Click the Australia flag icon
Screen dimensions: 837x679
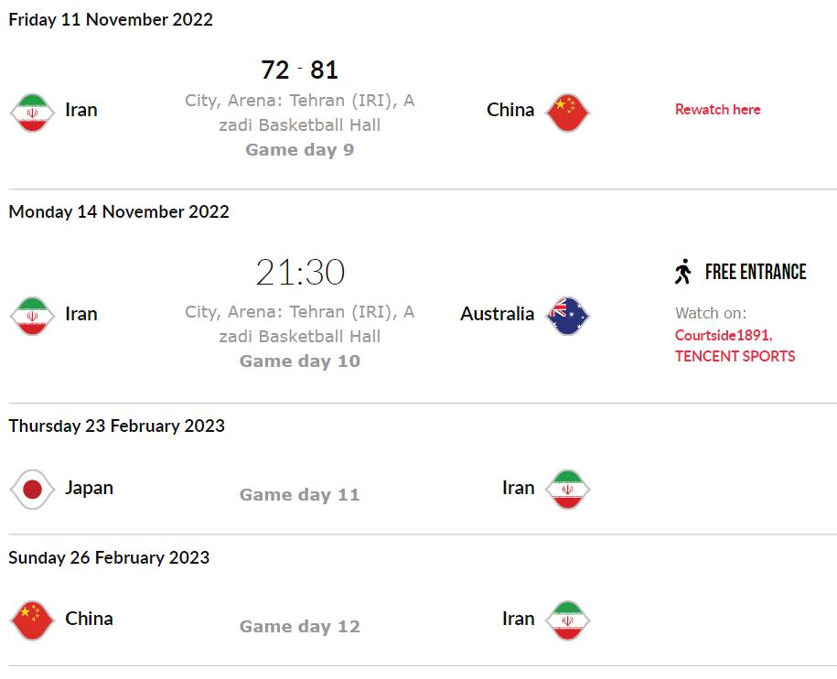point(567,315)
